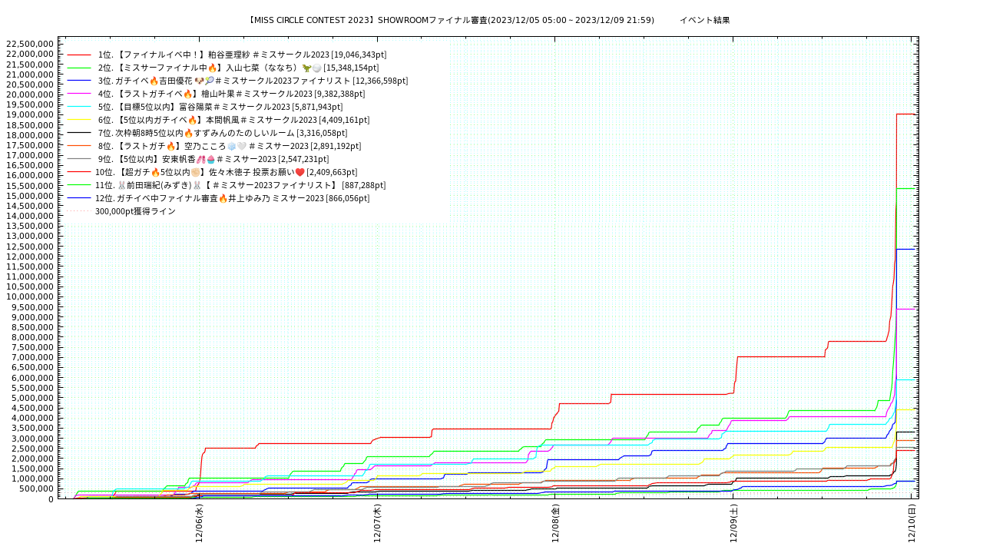Viewport: 983px width, 553px height.
Task: Click the 15,348,154pt score in the legend
Action: pyautogui.click(x=351, y=68)
